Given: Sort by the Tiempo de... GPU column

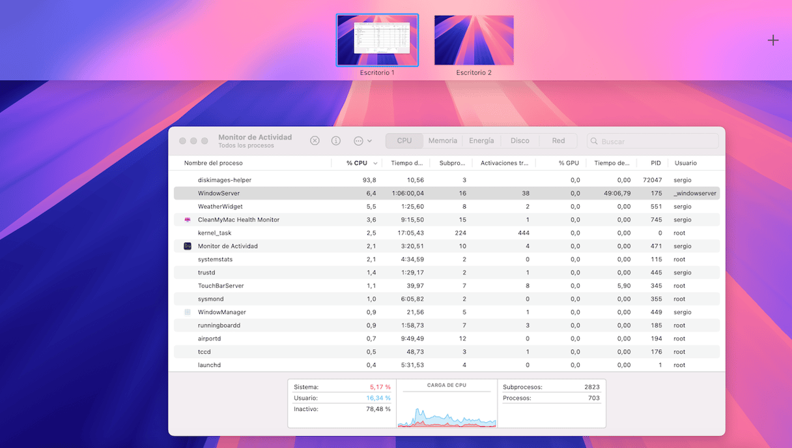Looking at the screenshot, I should 612,163.
